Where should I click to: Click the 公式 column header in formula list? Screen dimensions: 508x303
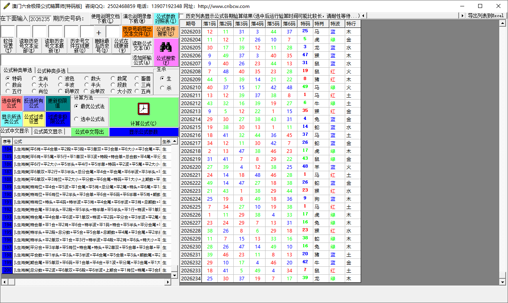(x=87, y=141)
